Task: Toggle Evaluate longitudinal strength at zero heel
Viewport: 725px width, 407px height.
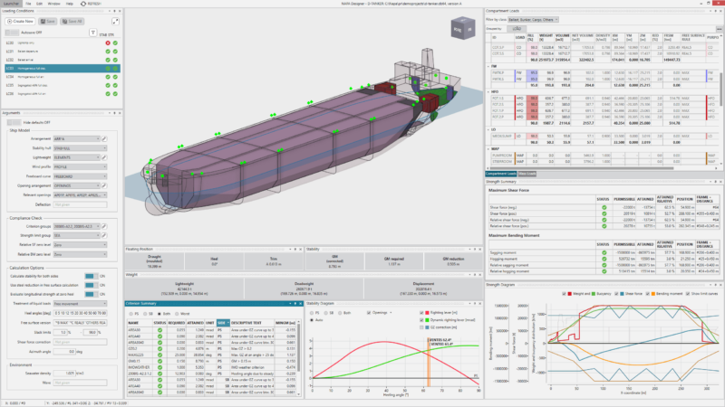Action: coord(92,294)
